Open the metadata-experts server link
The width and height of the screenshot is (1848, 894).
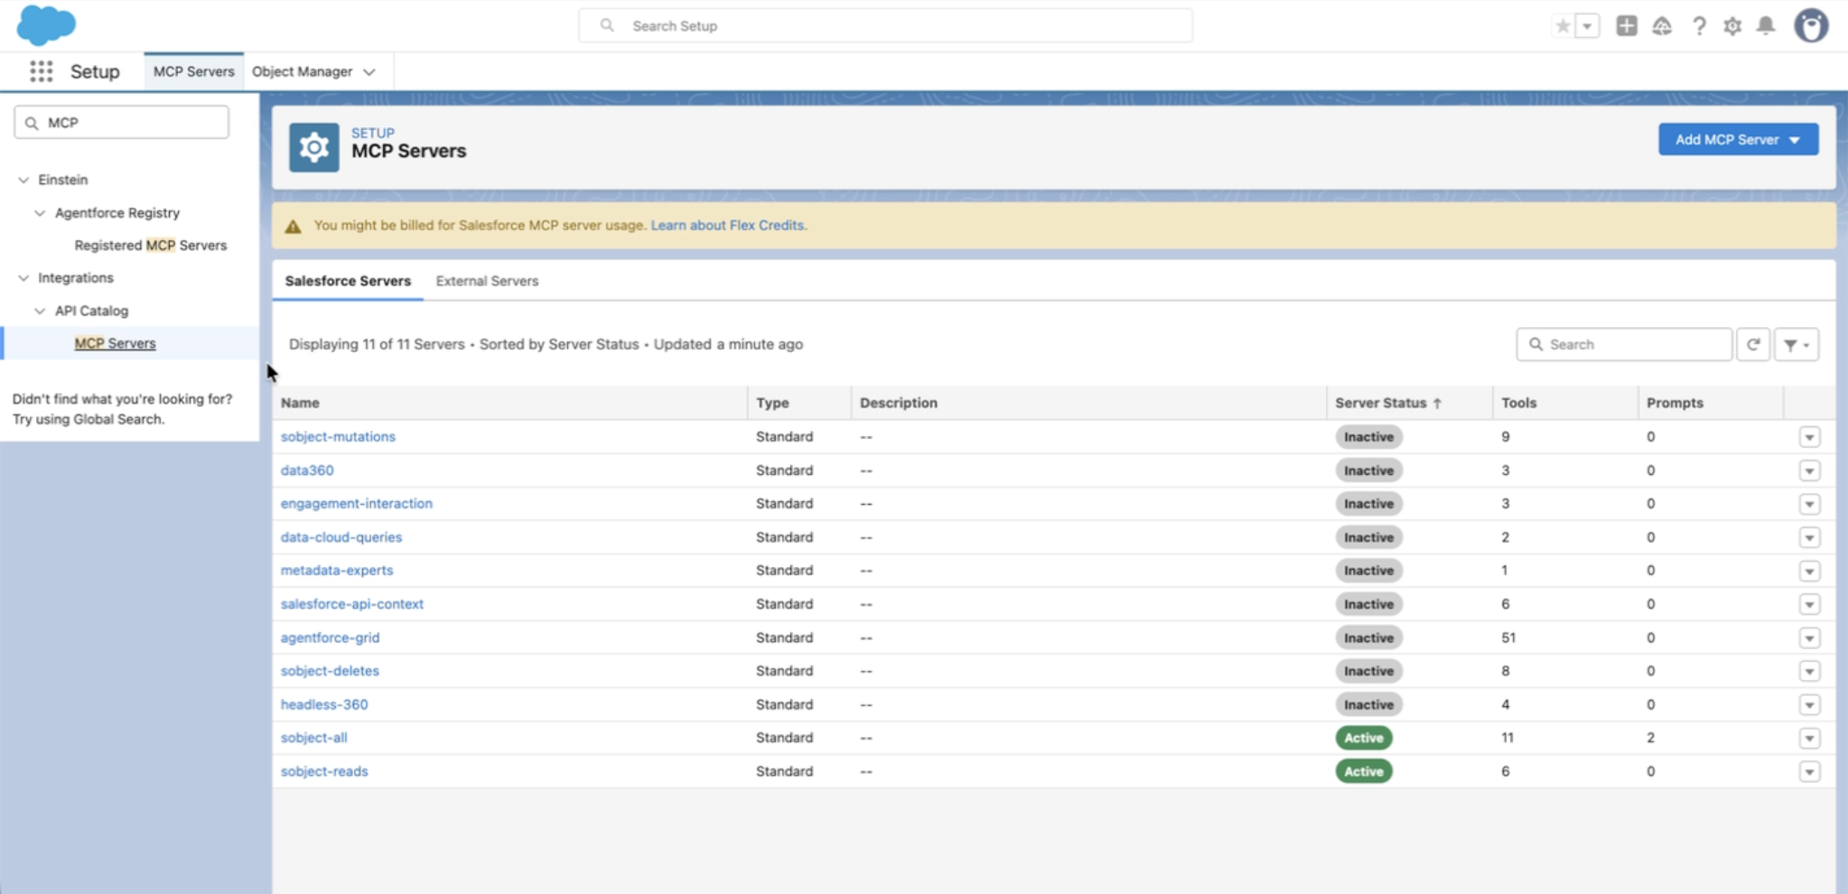(337, 570)
